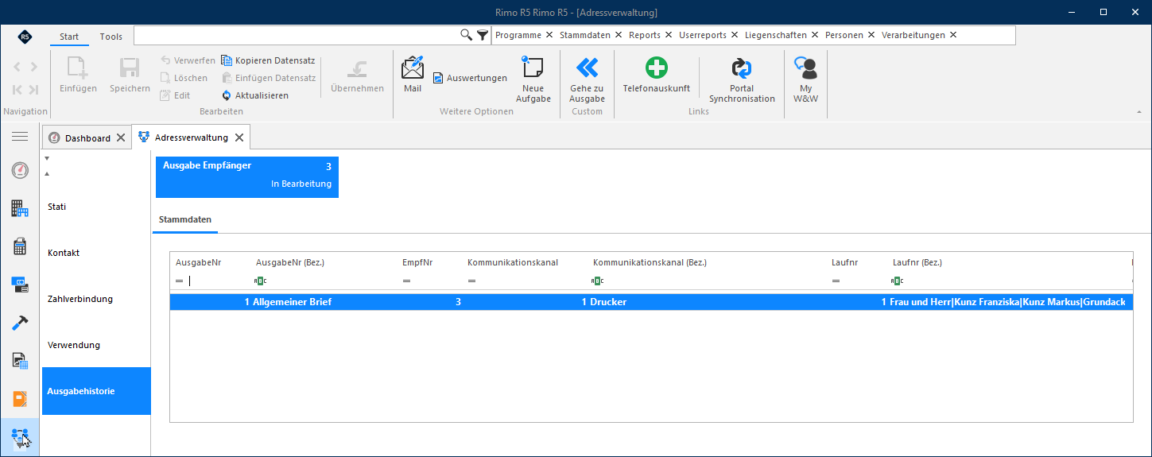
Task: Collapse the ribbon with the small arrow
Action: pyautogui.click(x=1138, y=112)
